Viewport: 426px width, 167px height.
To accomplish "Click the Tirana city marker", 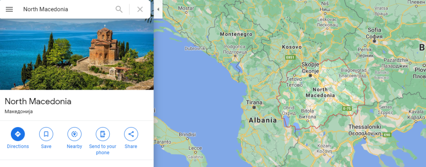I will 254,107.
